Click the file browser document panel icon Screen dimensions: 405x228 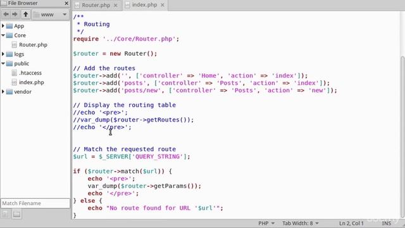pyautogui.click(x=6, y=214)
